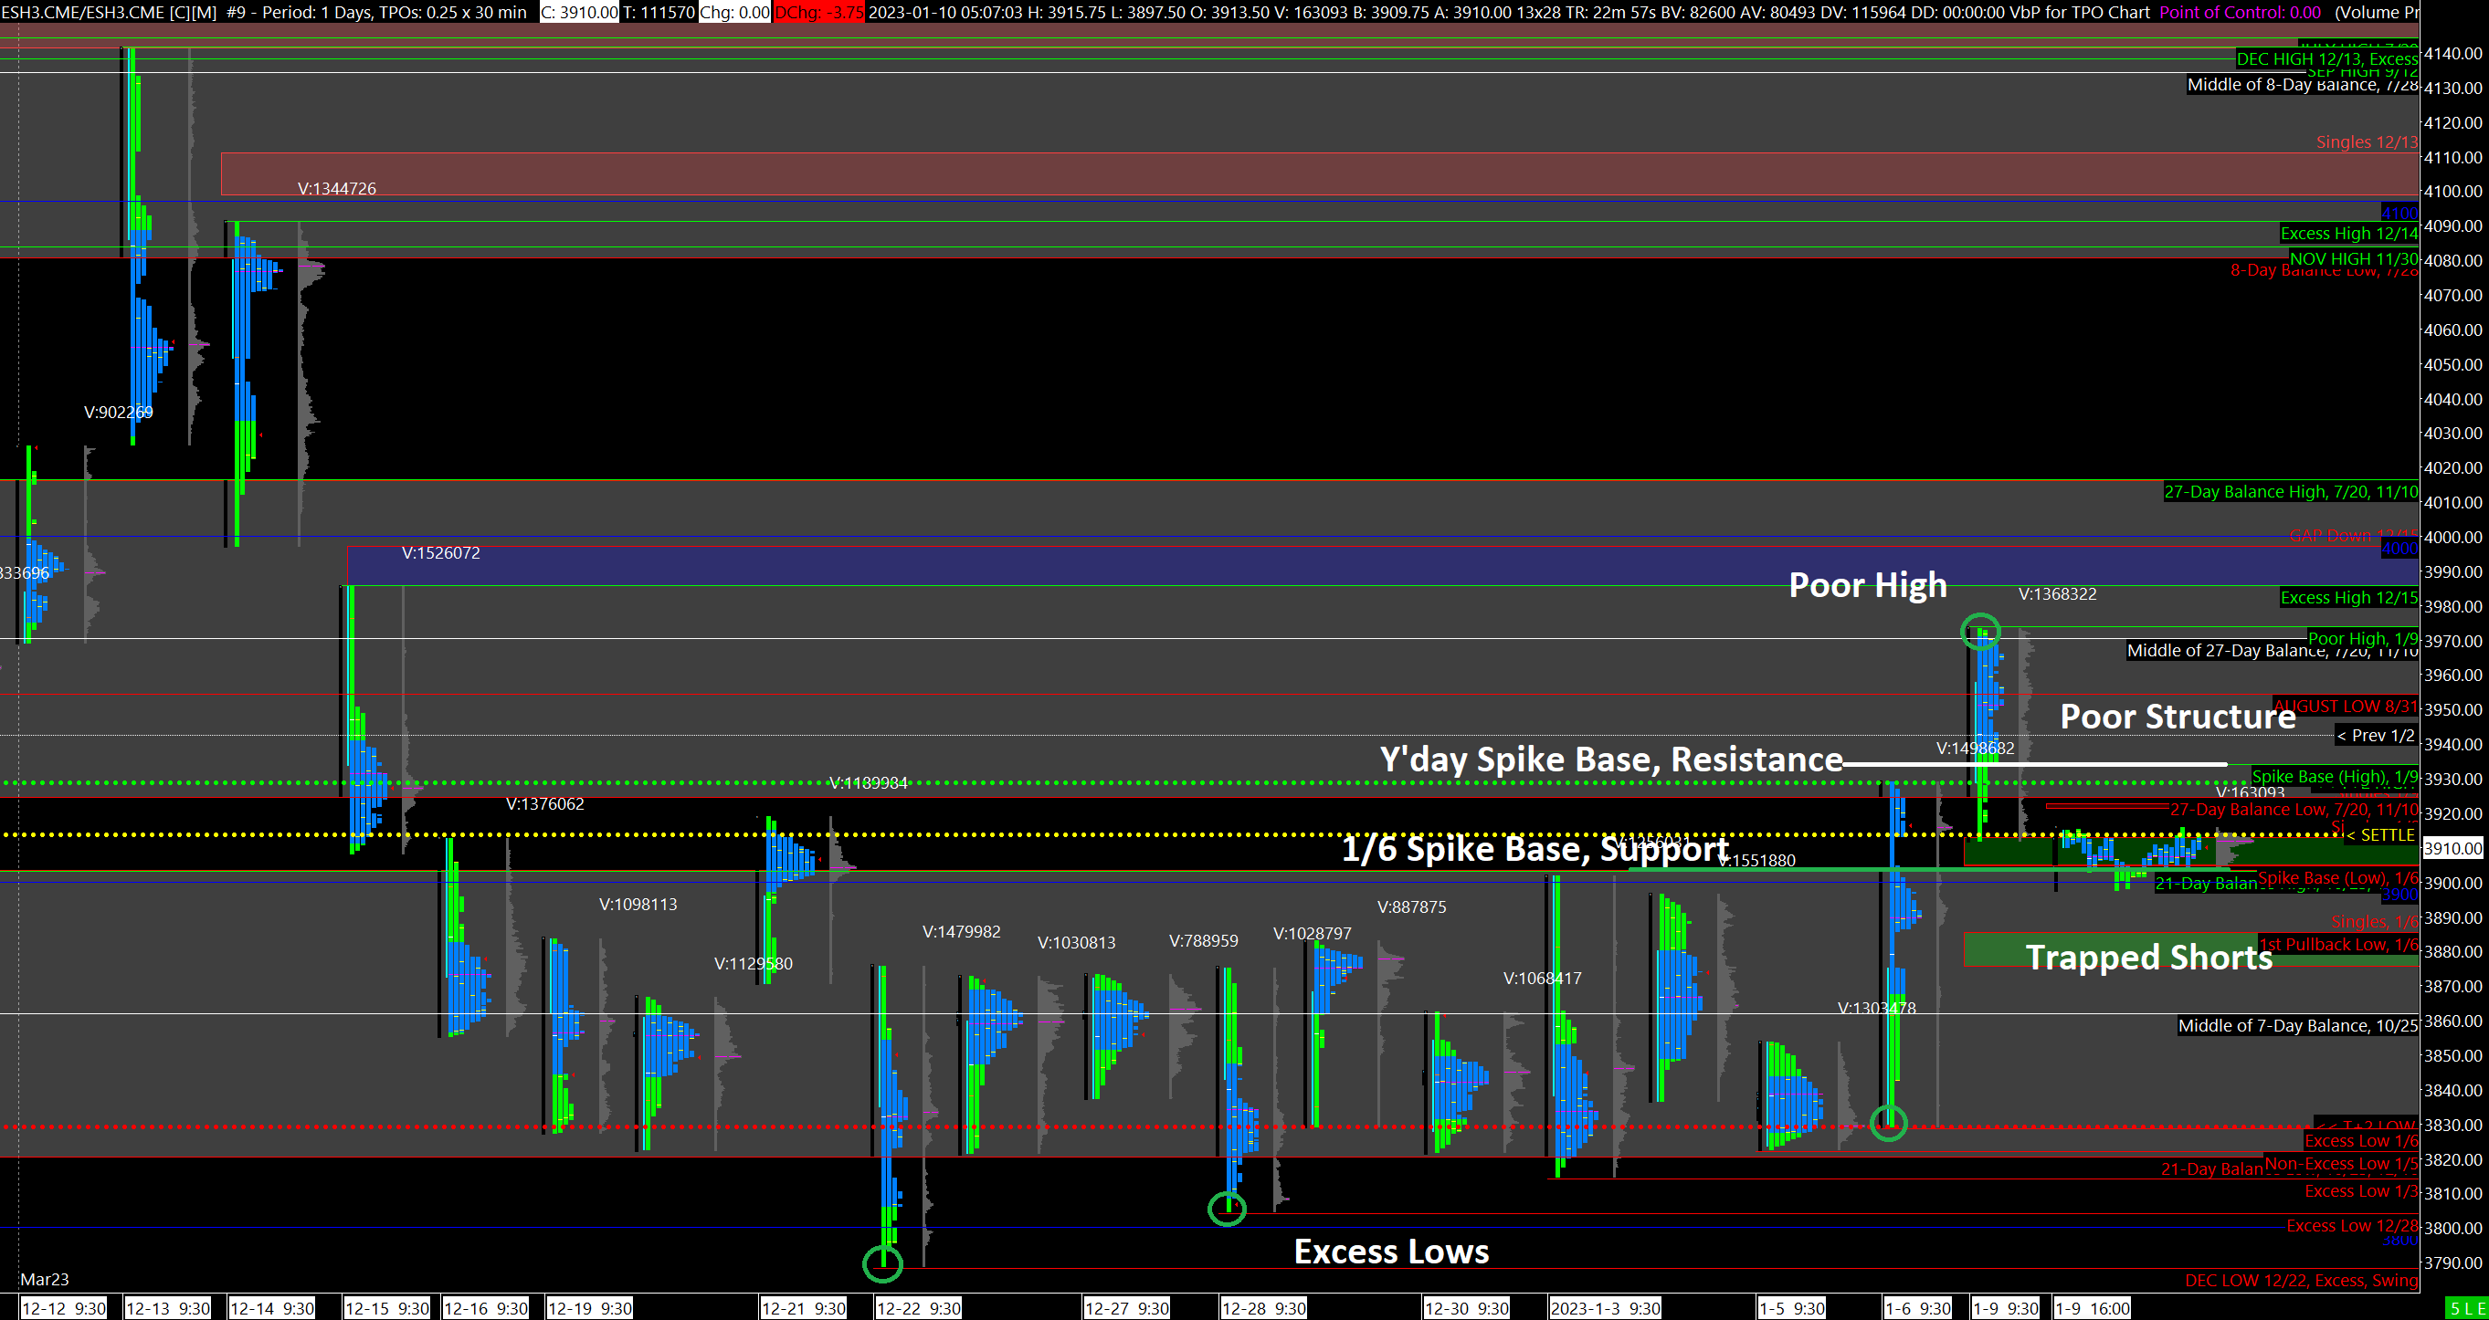Click green circle marking 12-22 excess low

click(882, 1263)
